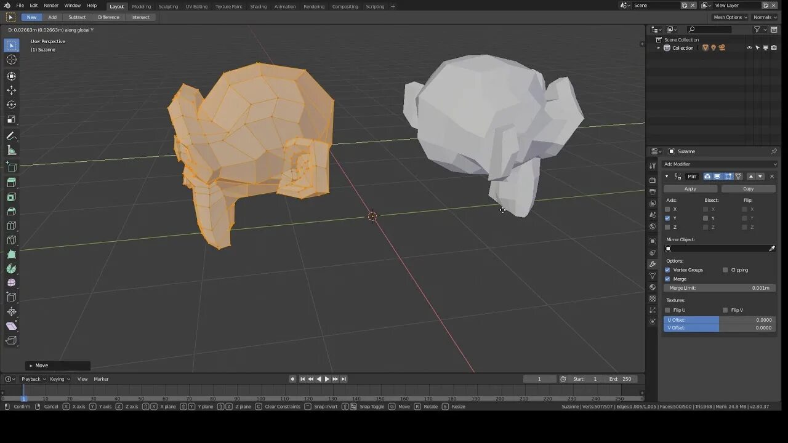Image resolution: width=788 pixels, height=443 pixels.
Task: Select the Select Box tool
Action: pyautogui.click(x=11, y=45)
